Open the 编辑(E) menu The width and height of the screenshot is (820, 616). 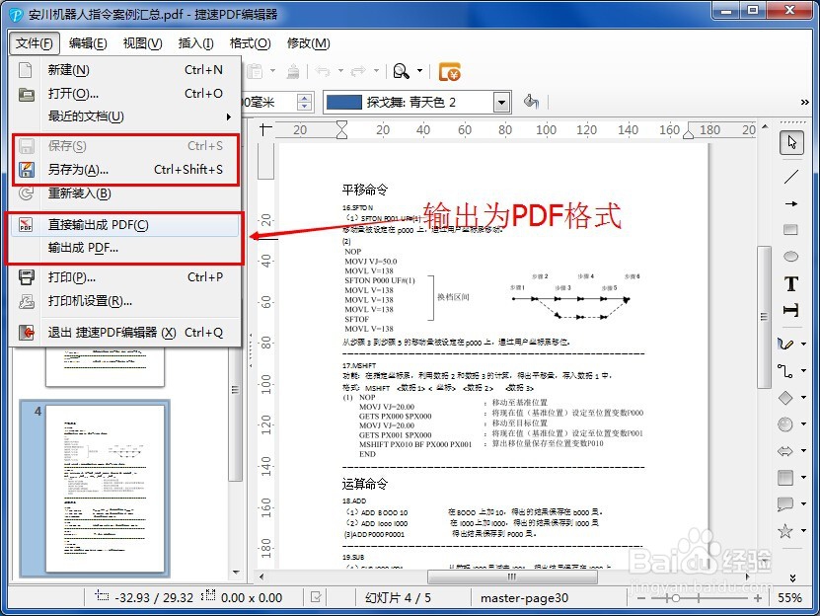pyautogui.click(x=88, y=42)
